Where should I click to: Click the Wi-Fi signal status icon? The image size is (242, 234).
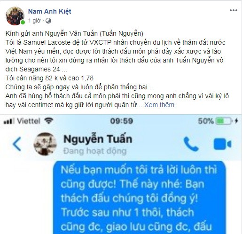pyautogui.click(x=49, y=121)
